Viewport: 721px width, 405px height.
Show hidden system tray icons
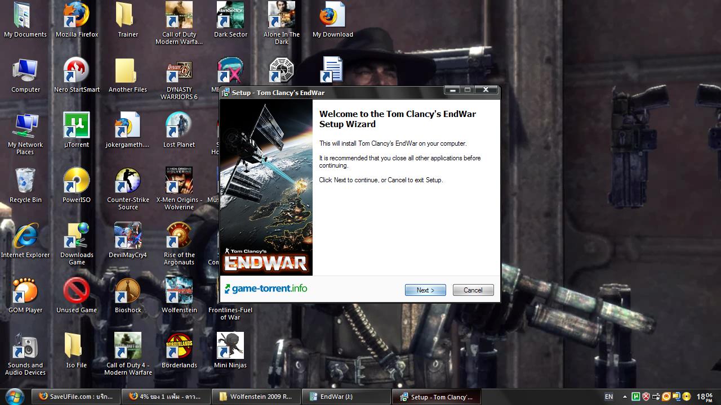[x=625, y=397]
